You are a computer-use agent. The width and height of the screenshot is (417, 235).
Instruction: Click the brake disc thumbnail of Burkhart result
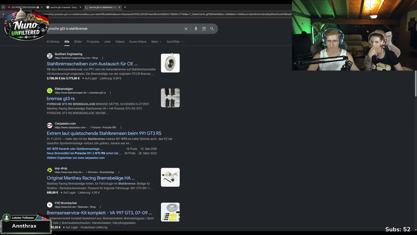[170, 63]
